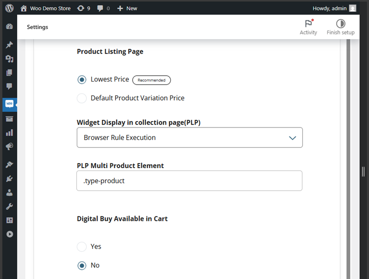Open Analytics bar chart icon
This screenshot has height=279, width=369.
tap(9, 132)
